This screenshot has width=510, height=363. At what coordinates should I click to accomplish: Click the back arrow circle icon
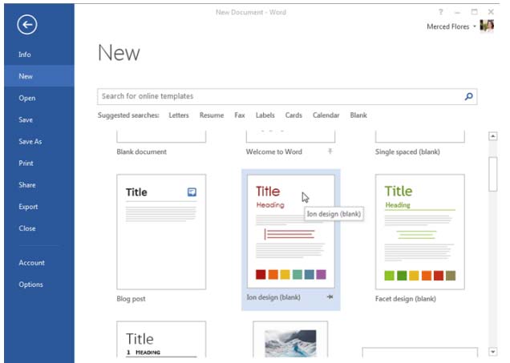coord(27,26)
